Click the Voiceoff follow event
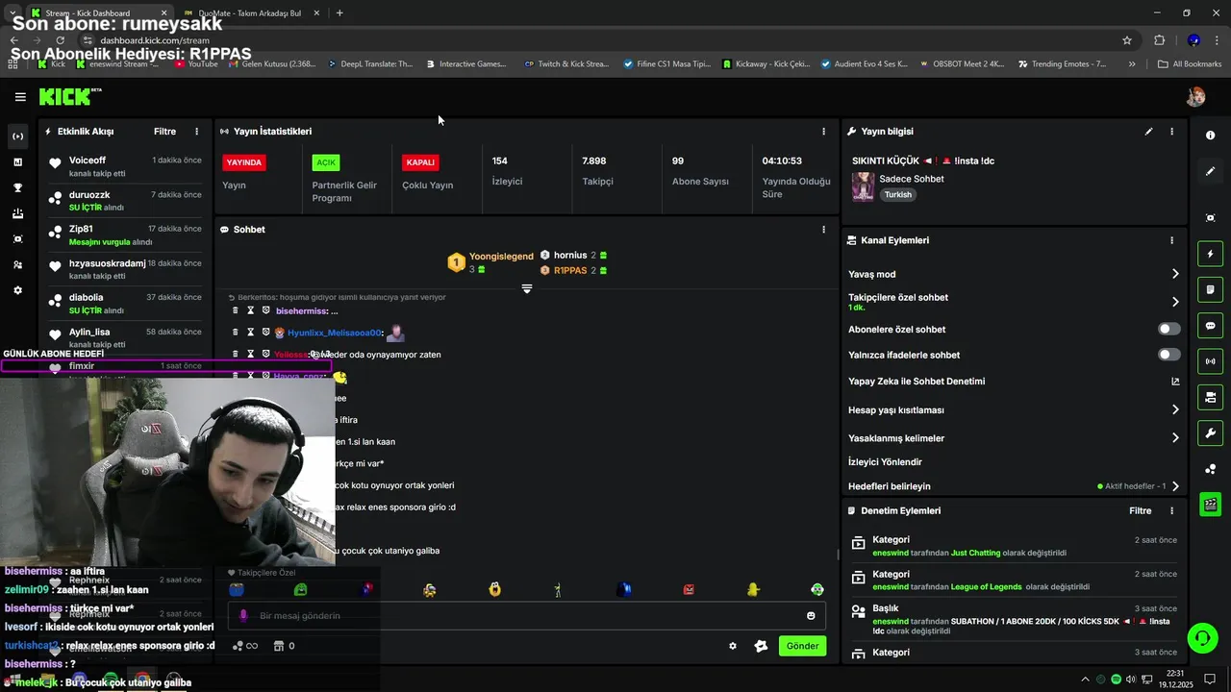 pos(127,166)
